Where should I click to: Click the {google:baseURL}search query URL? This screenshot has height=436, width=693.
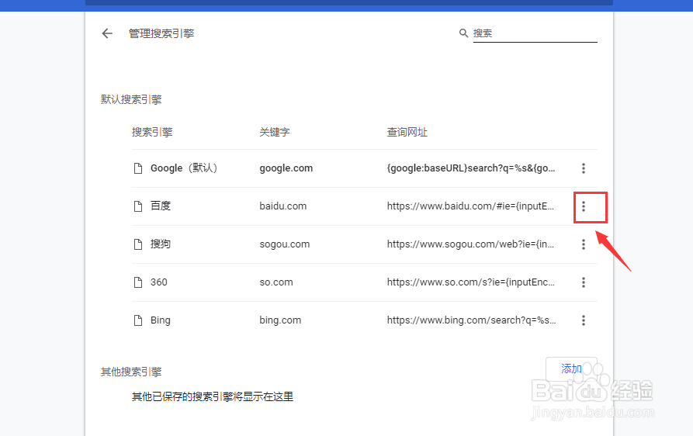tap(471, 168)
